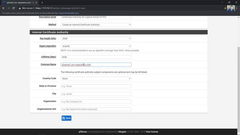The image size is (240, 135).
Task: Click the Organizational Unit field
Action: point(96,109)
